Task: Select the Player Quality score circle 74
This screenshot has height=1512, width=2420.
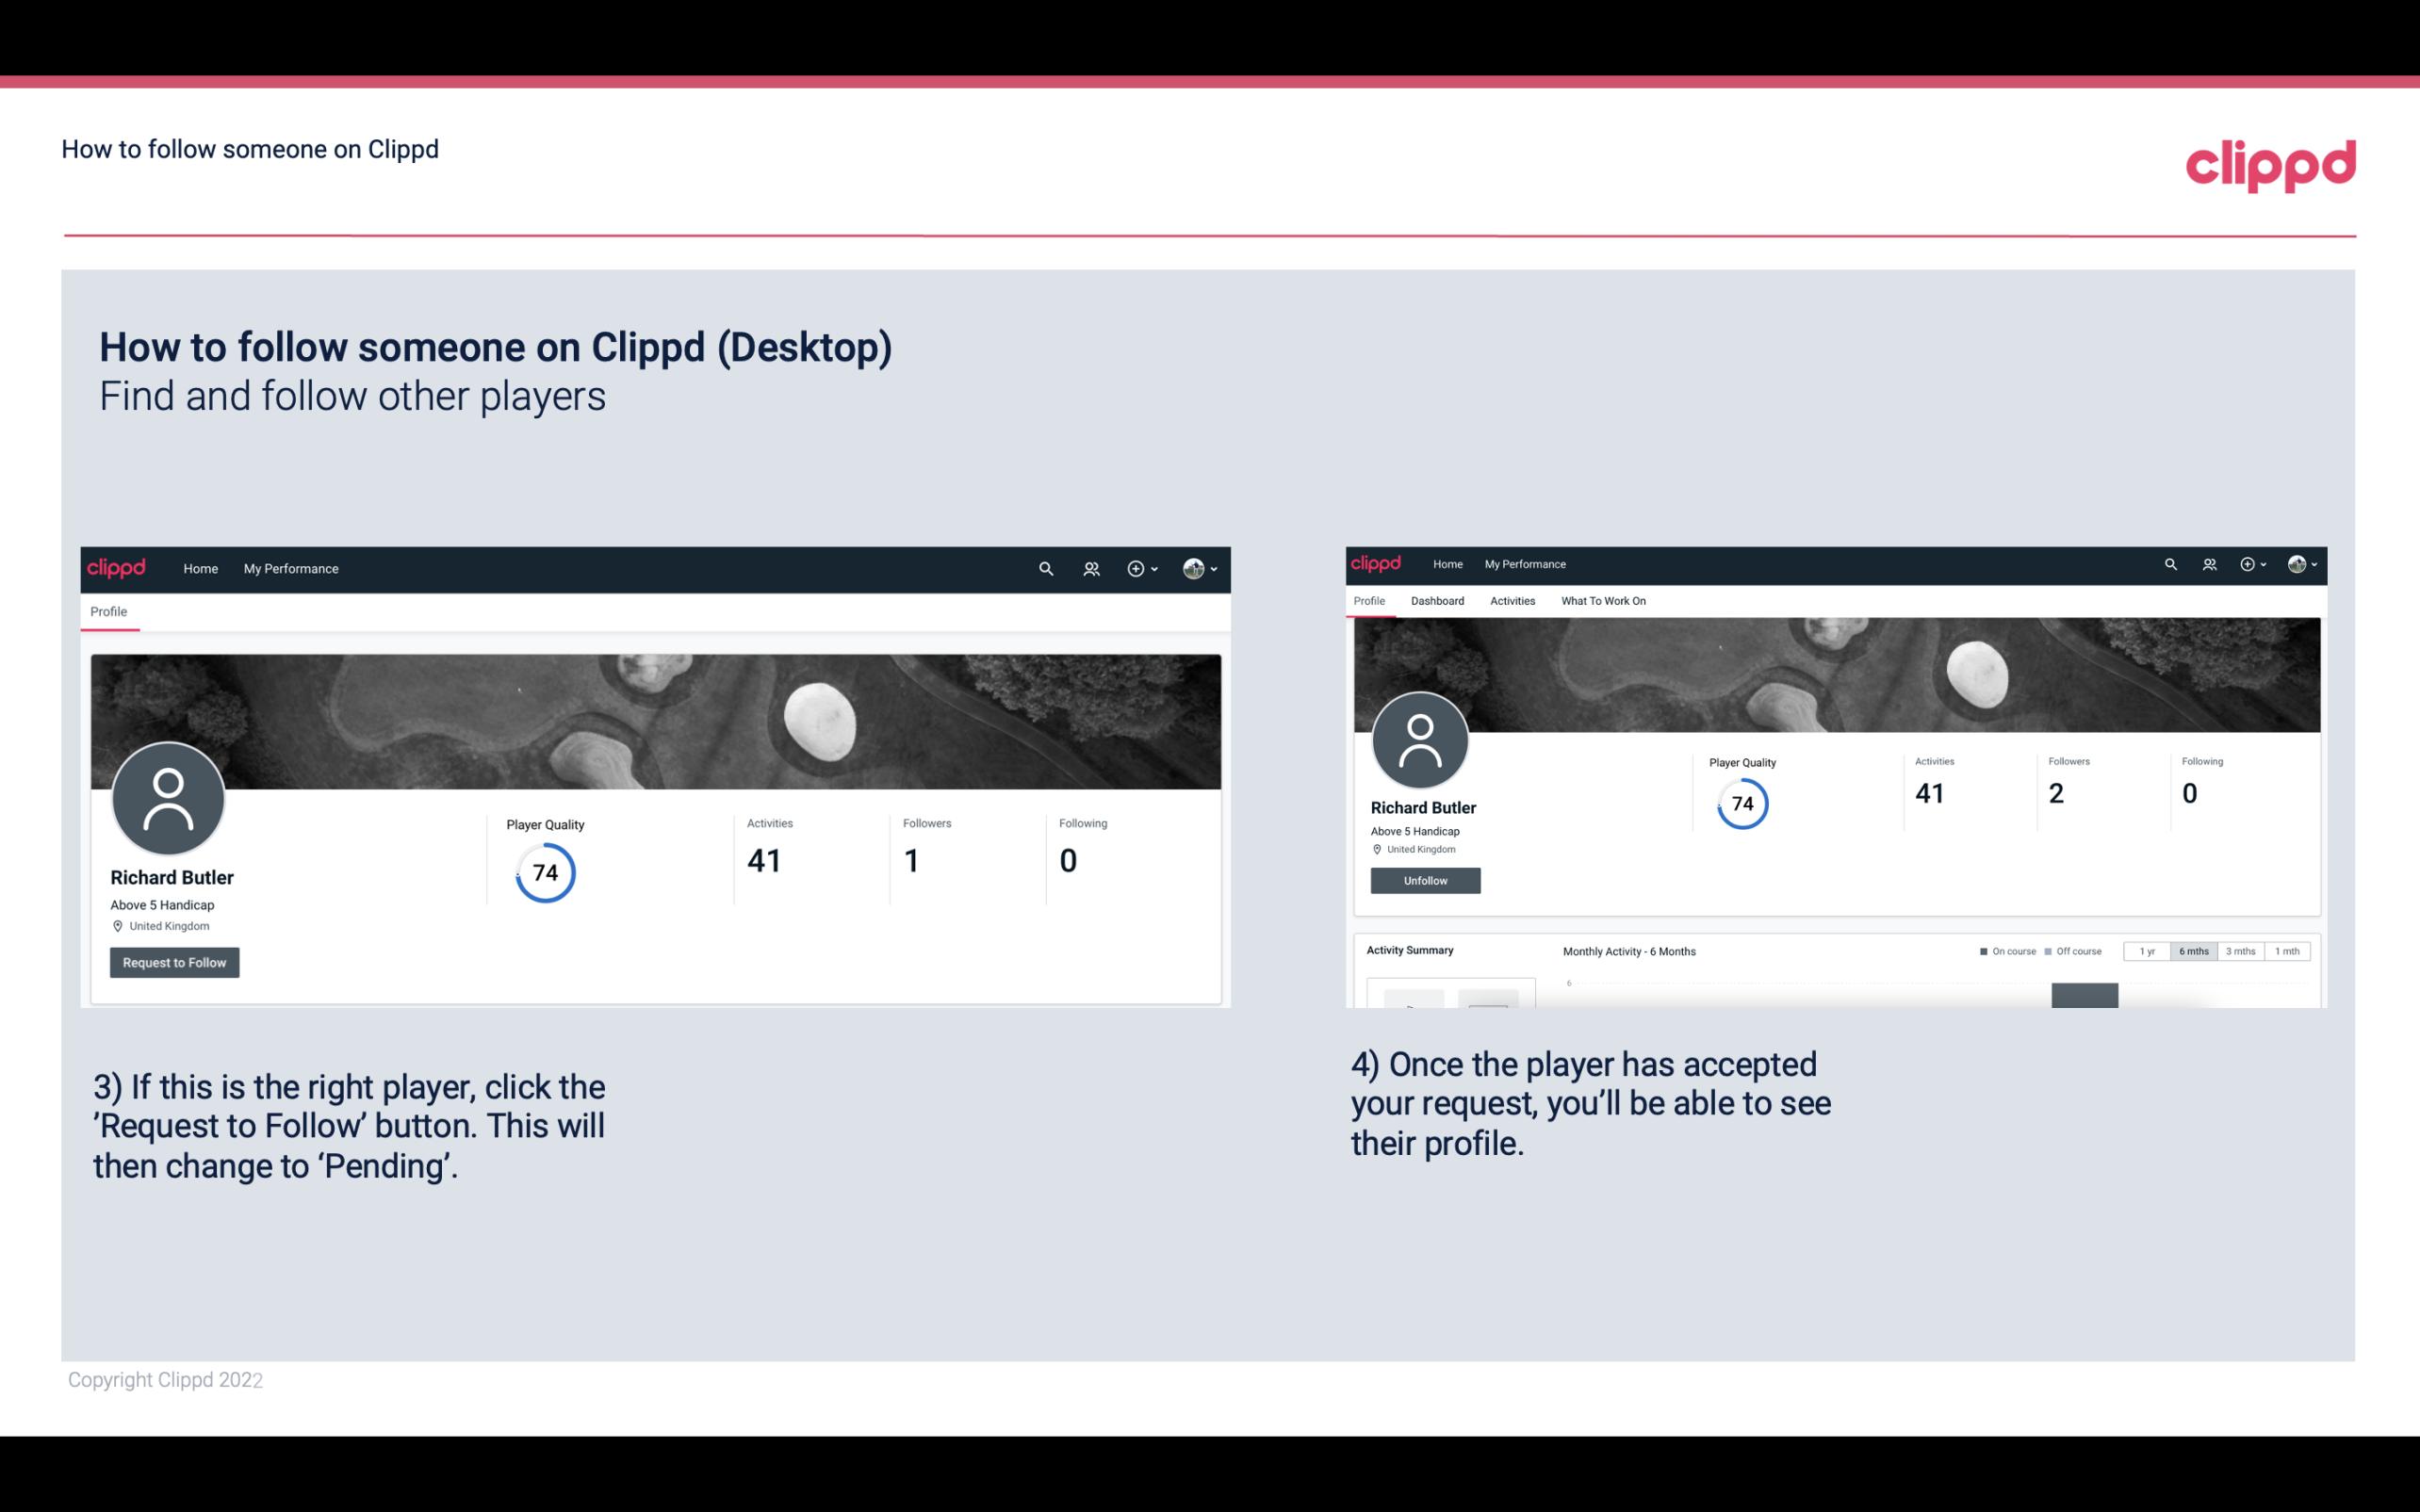Action: (544, 872)
